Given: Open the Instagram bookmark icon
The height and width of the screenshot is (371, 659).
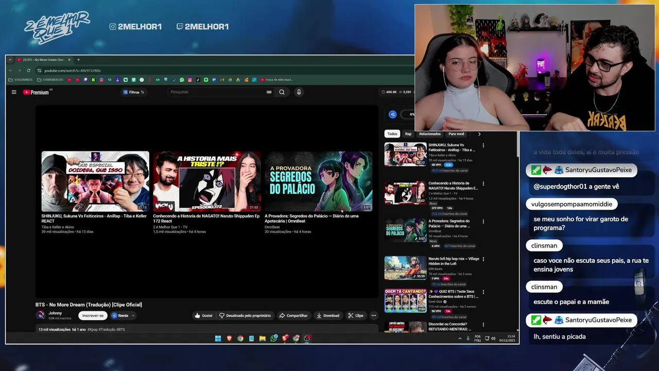Looking at the screenshot, I should click(x=190, y=80).
